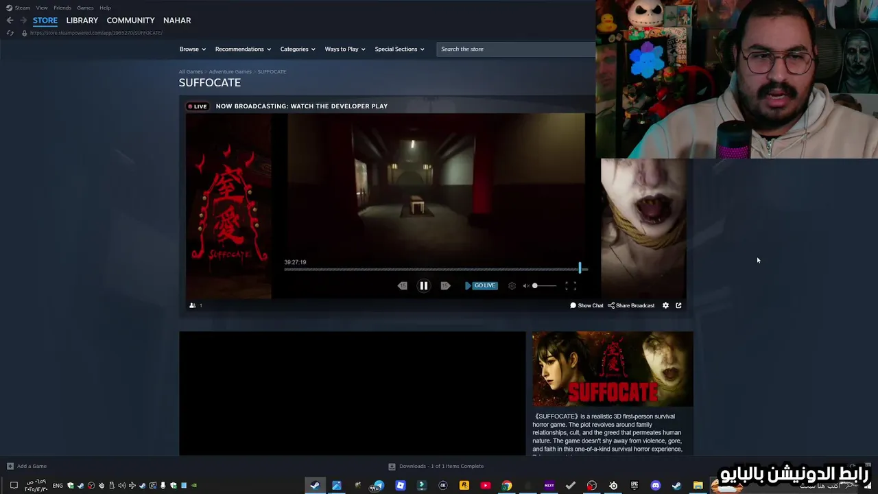Open Roblox from the taskbar
Image resolution: width=878 pixels, height=494 pixels.
[400, 485]
